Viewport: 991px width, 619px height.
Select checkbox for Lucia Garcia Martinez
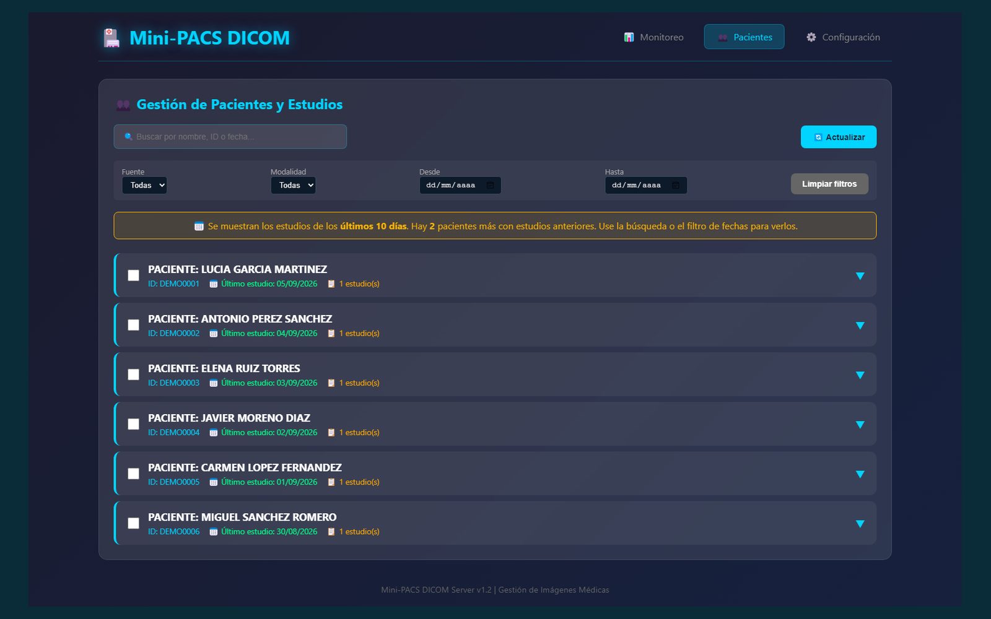click(x=133, y=275)
